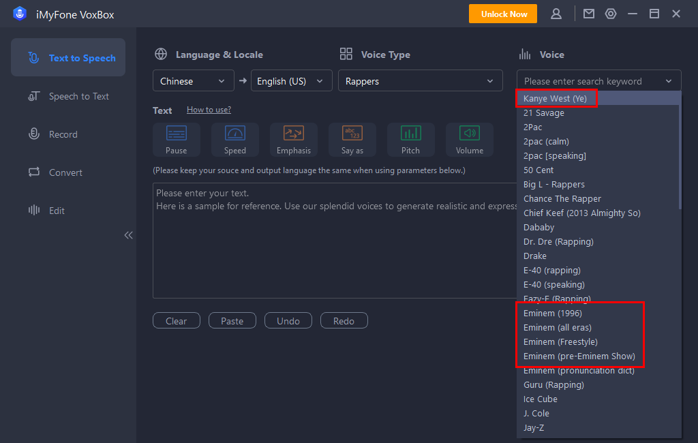Choose J. Cole voice
Image resolution: width=698 pixels, height=443 pixels.
coord(598,413)
